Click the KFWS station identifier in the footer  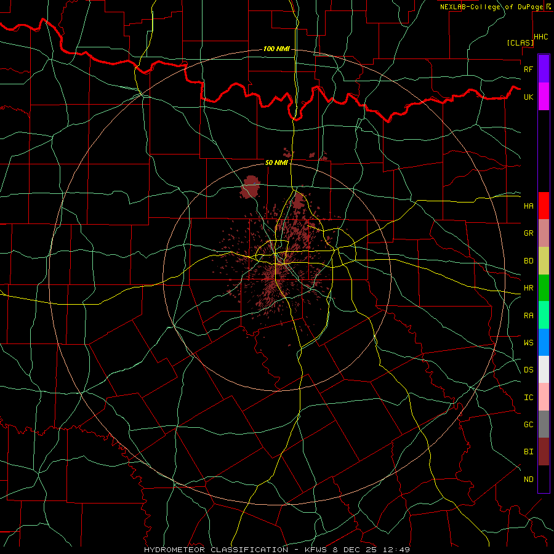click(315, 550)
